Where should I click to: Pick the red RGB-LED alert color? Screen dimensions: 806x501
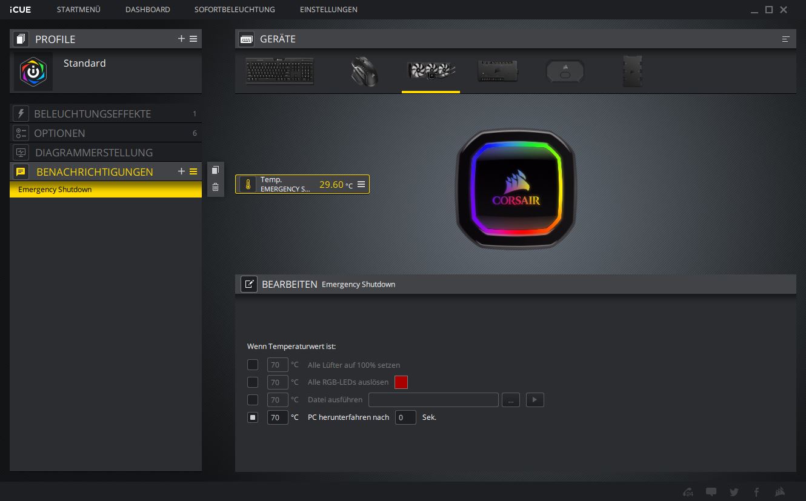point(401,382)
